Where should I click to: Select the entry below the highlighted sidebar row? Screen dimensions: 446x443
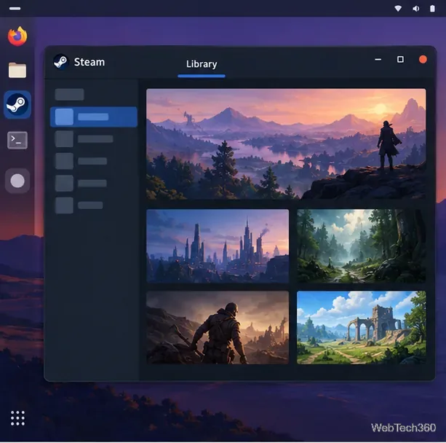pos(84,139)
